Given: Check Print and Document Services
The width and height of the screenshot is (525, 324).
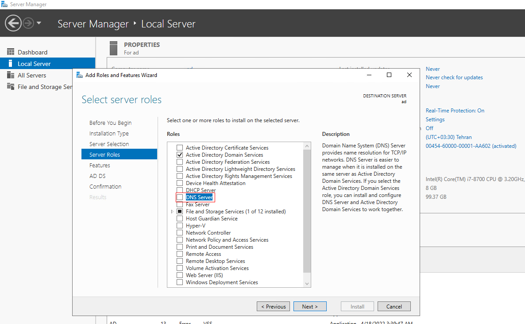Looking at the screenshot, I should (x=180, y=247).
